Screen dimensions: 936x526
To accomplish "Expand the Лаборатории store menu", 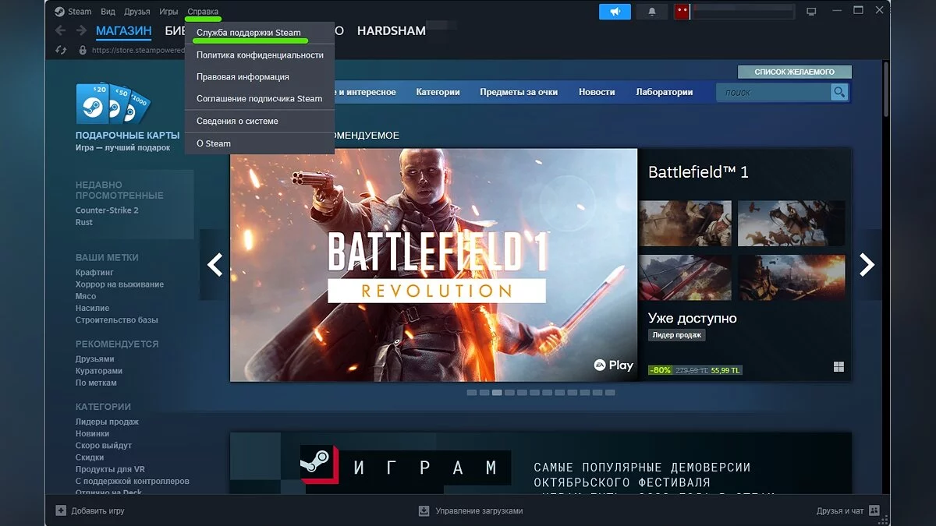I will coord(664,92).
